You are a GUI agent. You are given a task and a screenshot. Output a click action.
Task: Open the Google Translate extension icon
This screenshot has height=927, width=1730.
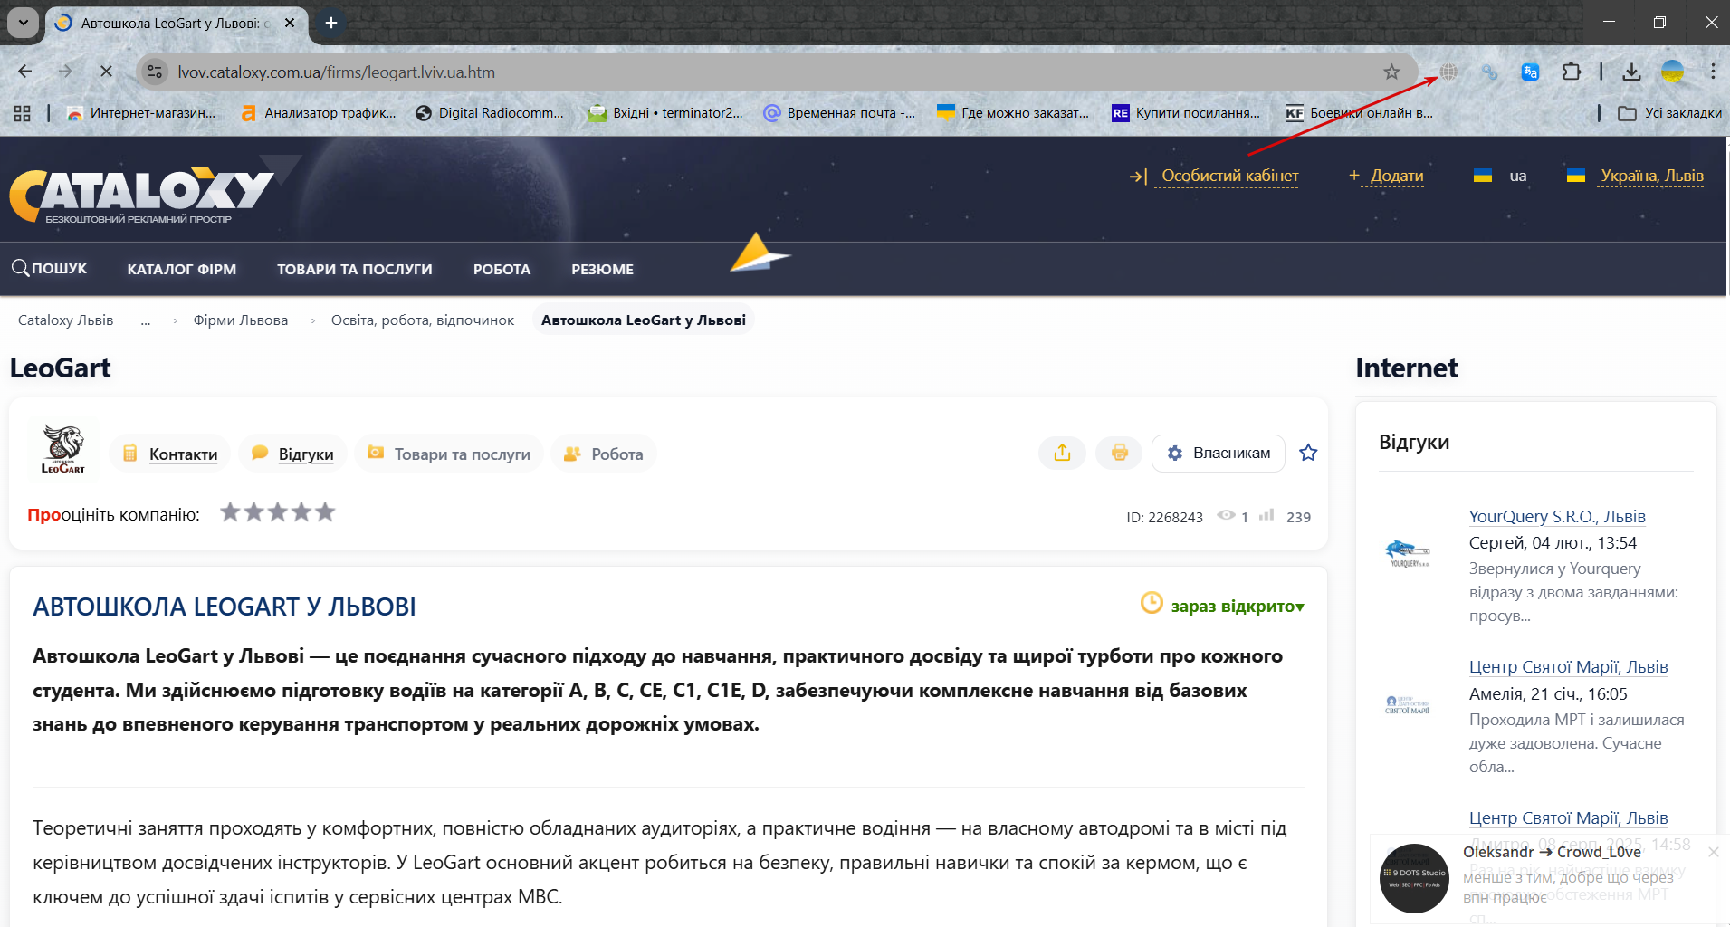point(1530,72)
